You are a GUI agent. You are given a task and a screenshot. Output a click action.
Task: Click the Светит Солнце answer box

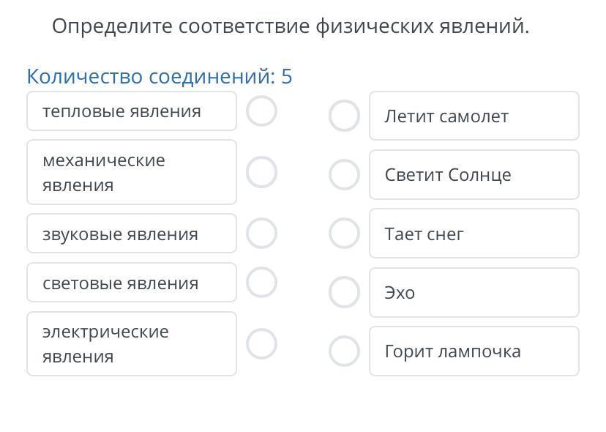coord(474,174)
